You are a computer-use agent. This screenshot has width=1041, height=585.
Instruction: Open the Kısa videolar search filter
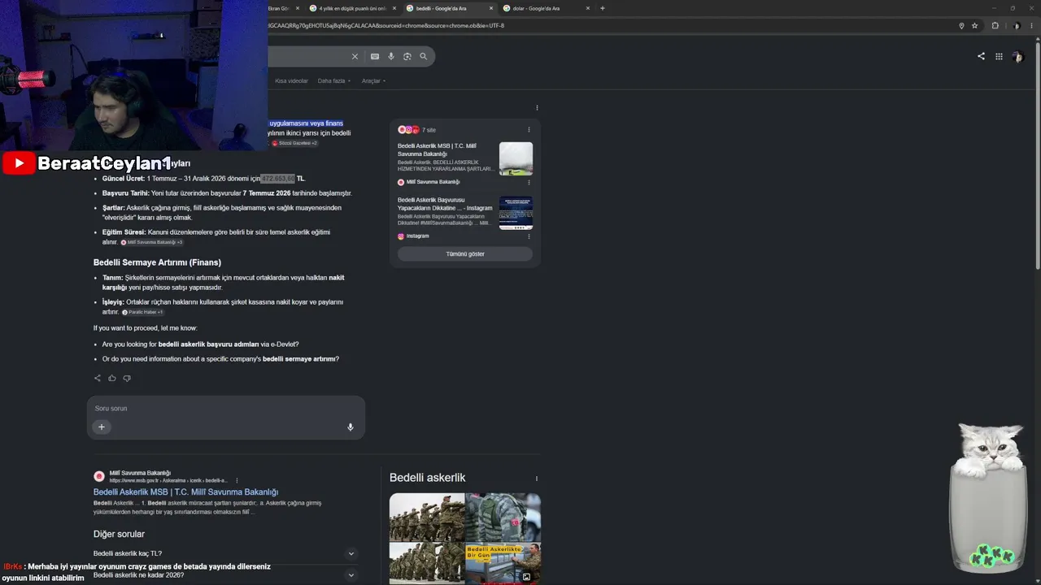[x=291, y=81]
